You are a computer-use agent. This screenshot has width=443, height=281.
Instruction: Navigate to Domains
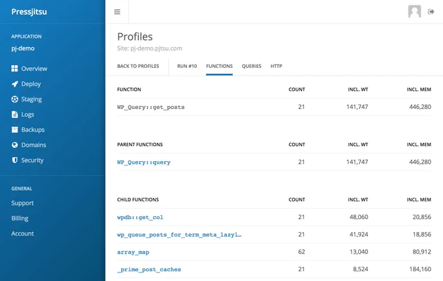[34, 145]
